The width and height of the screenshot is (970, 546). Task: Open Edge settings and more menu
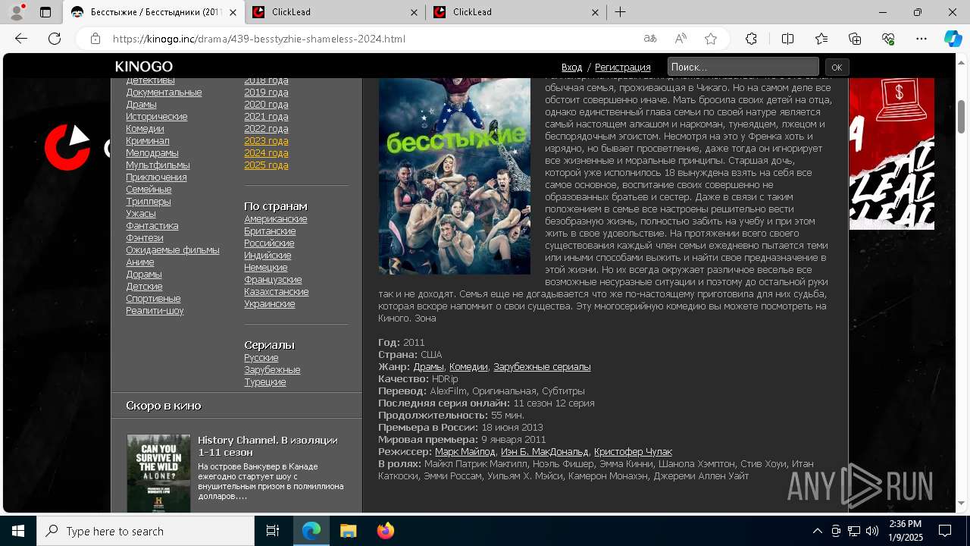click(x=921, y=39)
